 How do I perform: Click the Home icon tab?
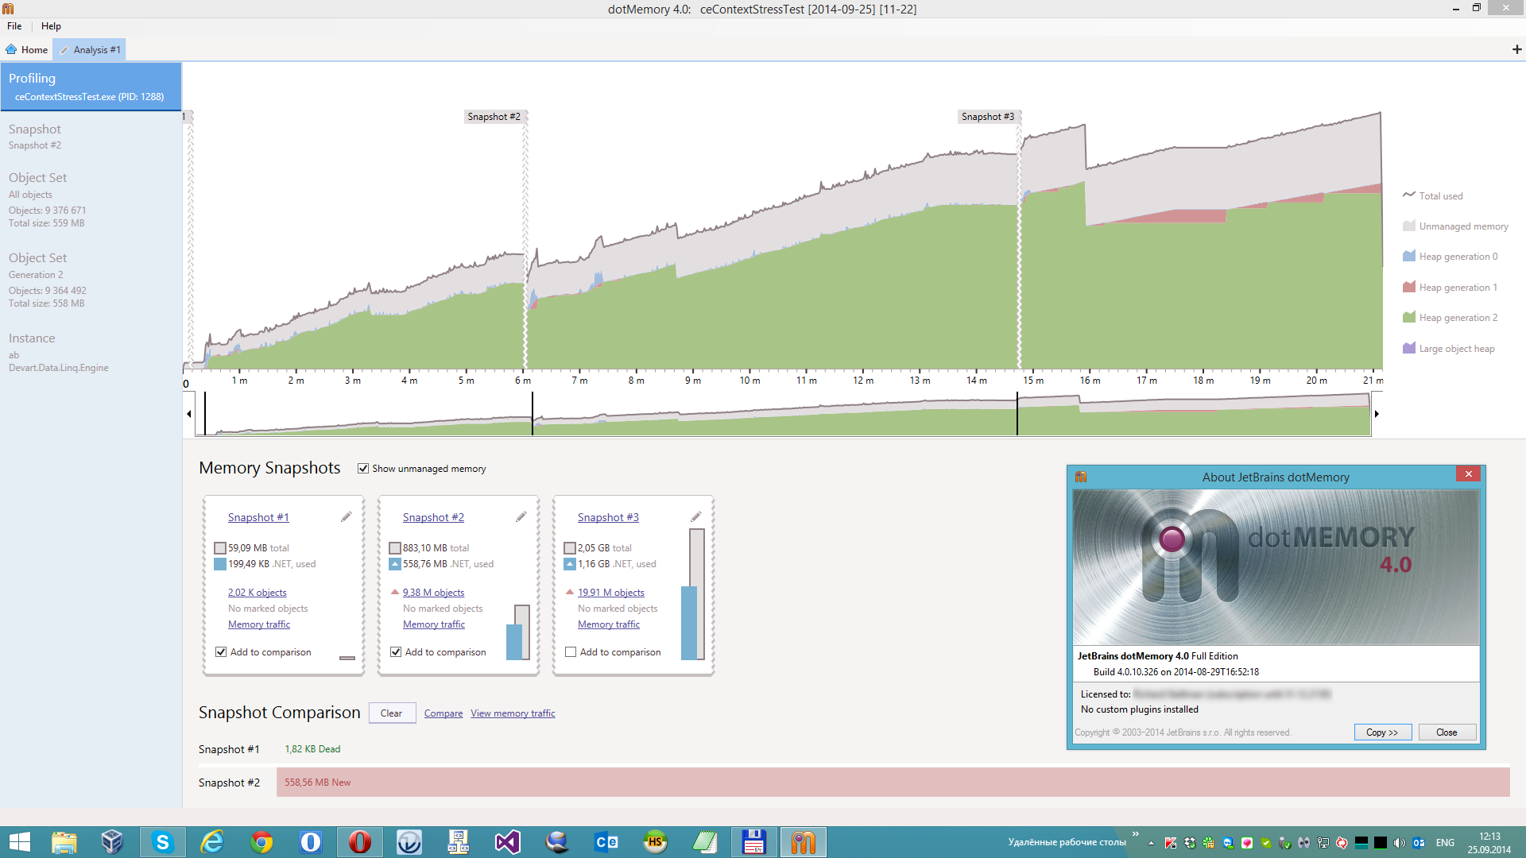pos(27,49)
